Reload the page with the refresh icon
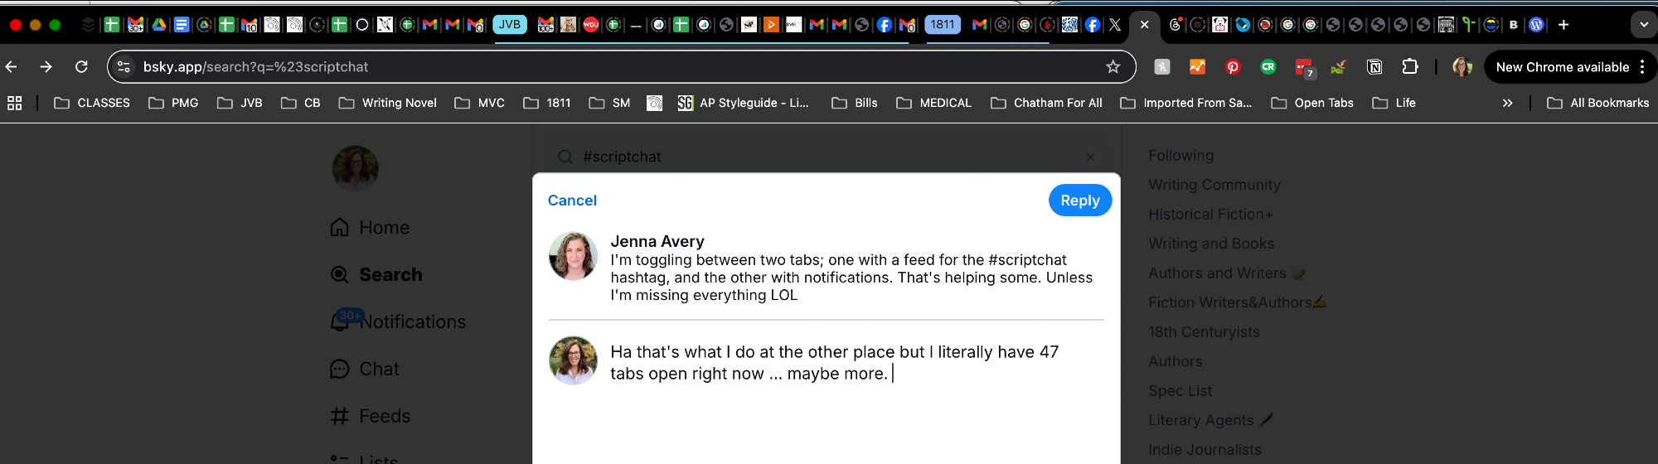 [81, 67]
